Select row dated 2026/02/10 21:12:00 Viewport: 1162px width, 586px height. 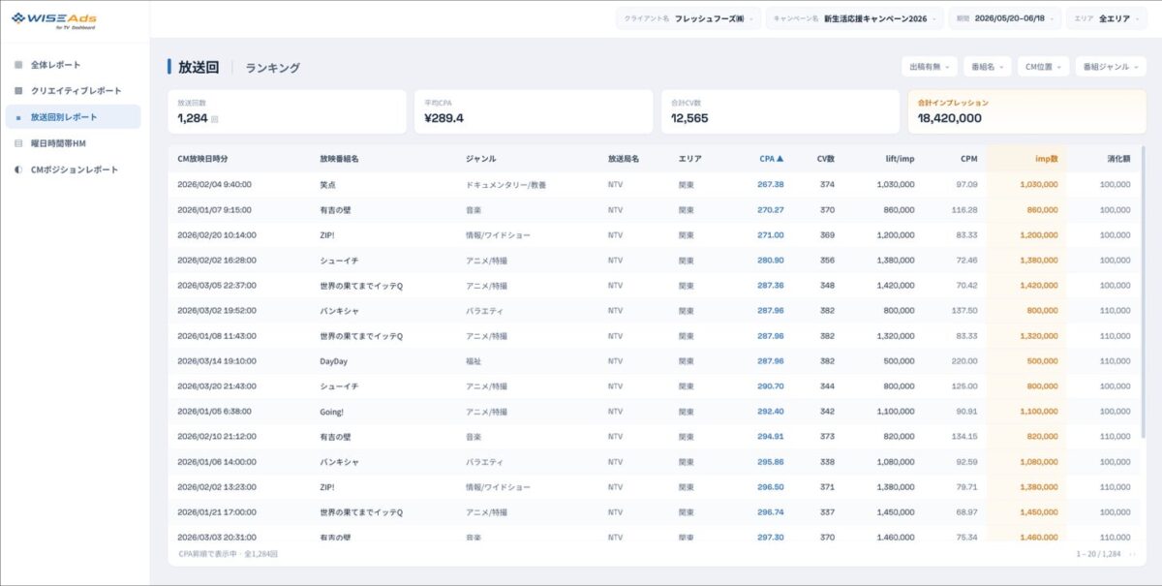tap(654, 436)
